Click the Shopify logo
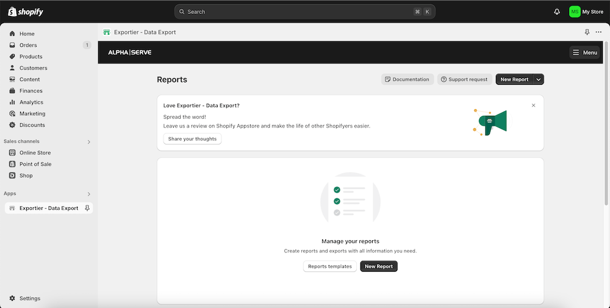The height and width of the screenshot is (308, 610). point(26,12)
